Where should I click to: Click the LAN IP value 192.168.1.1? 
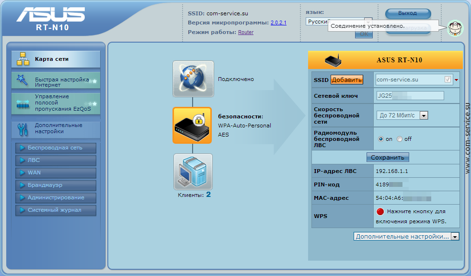coord(391,171)
